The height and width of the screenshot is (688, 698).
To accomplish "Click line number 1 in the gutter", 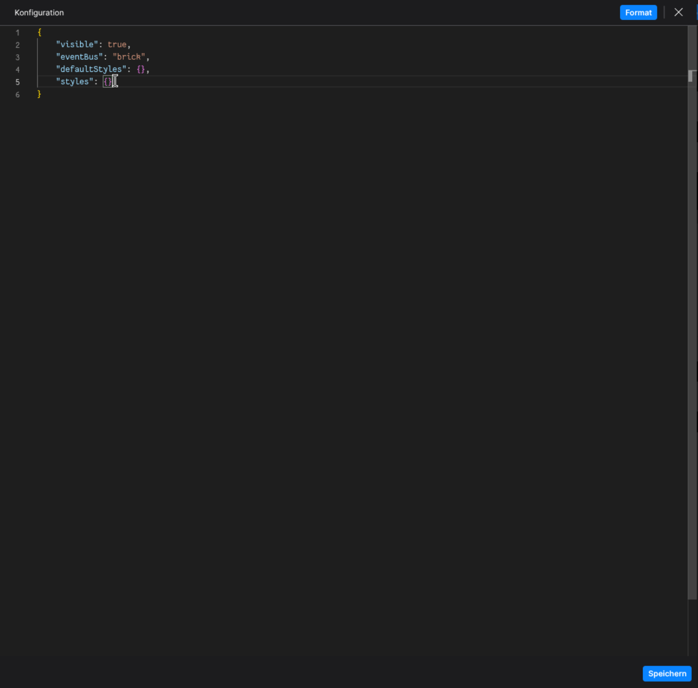I will pos(17,32).
